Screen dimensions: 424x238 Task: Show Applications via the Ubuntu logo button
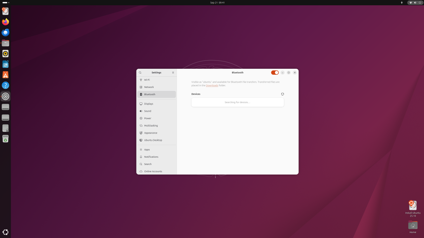[5, 232]
